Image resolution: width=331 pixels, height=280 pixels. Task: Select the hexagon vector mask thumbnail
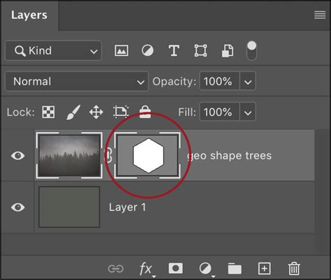(147, 156)
